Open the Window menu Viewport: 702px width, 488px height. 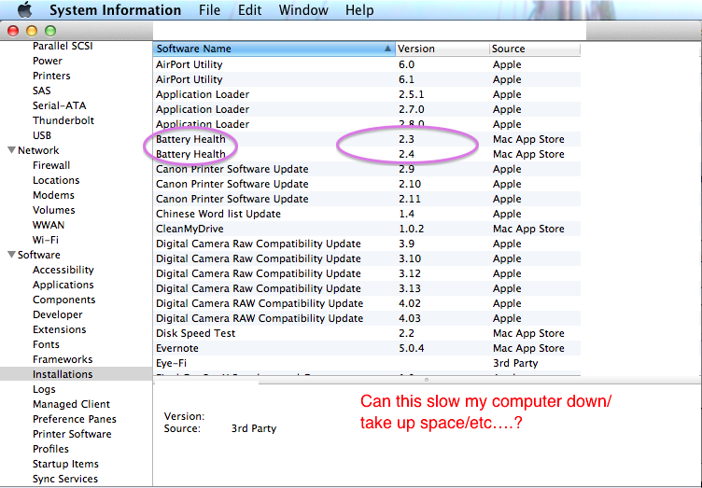pyautogui.click(x=303, y=10)
